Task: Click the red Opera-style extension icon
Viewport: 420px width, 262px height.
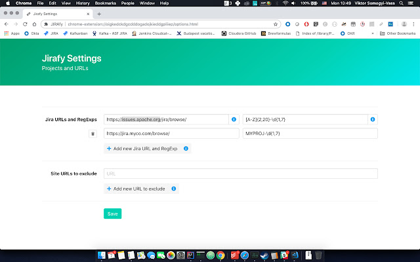Action: tap(306, 24)
